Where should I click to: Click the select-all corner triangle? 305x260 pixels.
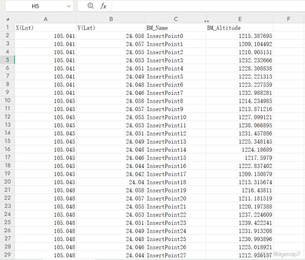click(x=7, y=19)
